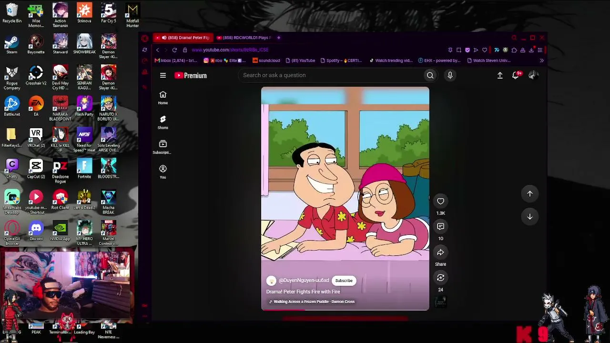Open browser downloads icon
Viewport: 610px width, 343px height.
531,50
